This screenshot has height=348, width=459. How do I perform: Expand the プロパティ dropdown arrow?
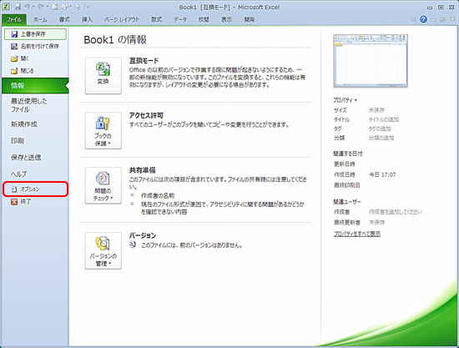356,100
